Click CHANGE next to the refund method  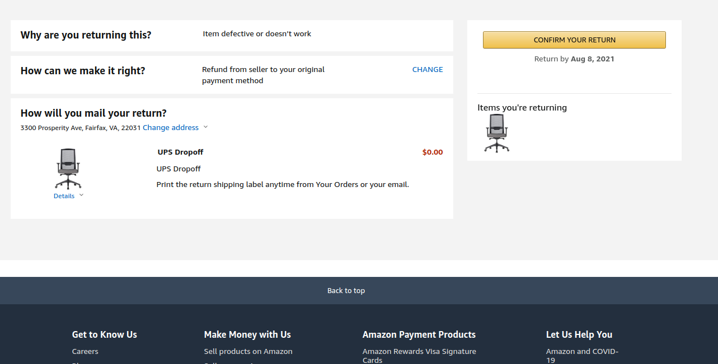[427, 70]
